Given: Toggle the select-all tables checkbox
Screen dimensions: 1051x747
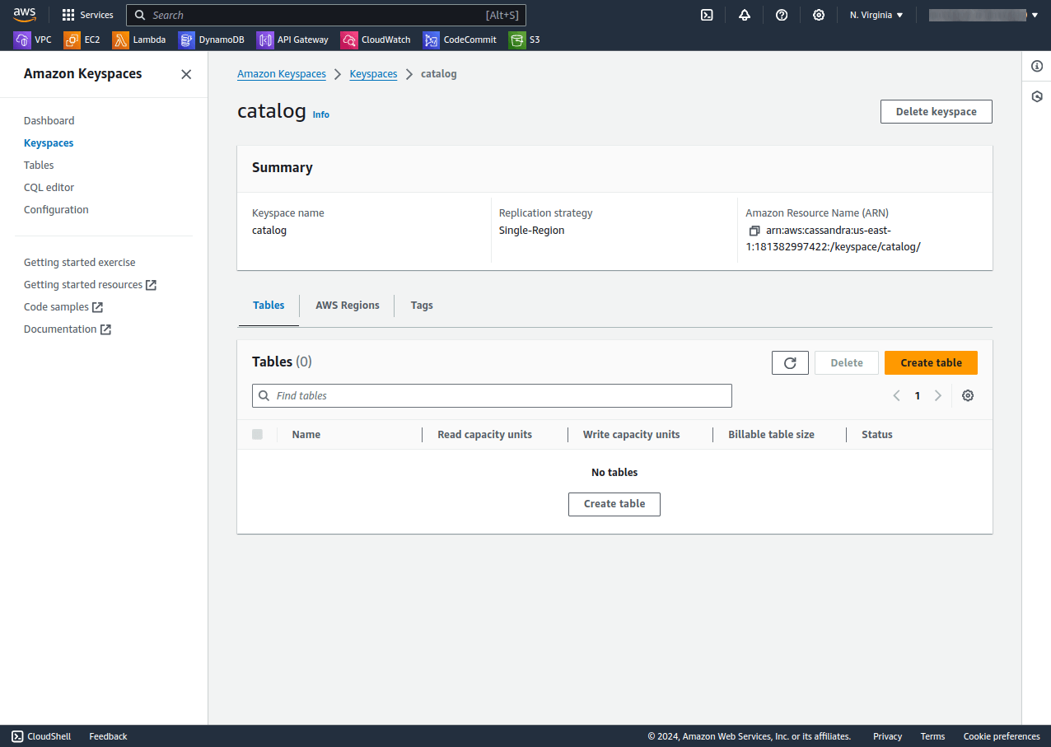Looking at the screenshot, I should click(257, 434).
